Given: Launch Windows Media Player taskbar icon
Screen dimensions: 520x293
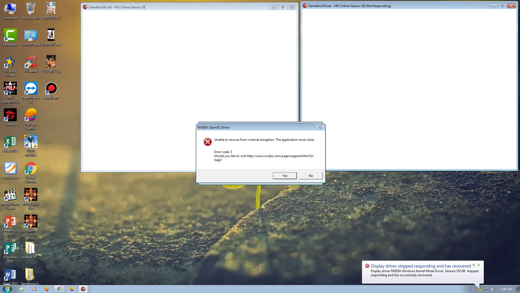Looking at the screenshot, I should pos(34,289).
